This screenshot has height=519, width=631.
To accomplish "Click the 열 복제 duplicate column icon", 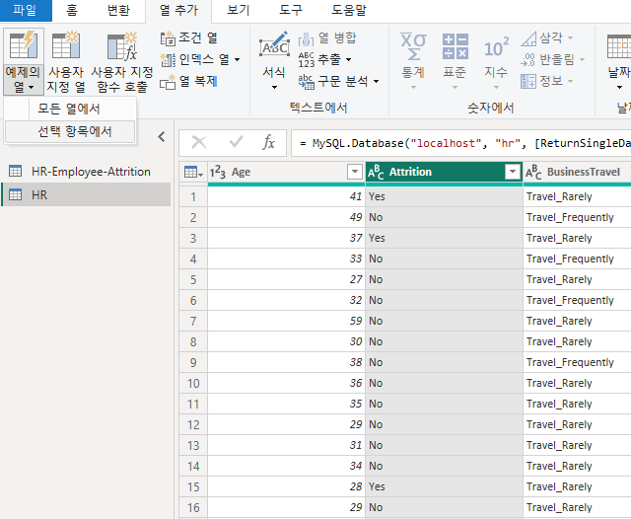I will [x=188, y=81].
